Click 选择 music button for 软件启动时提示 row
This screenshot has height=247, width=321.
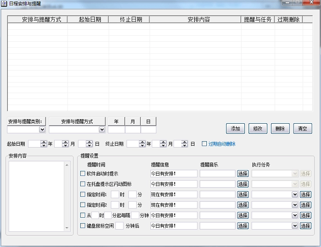click(x=243, y=174)
